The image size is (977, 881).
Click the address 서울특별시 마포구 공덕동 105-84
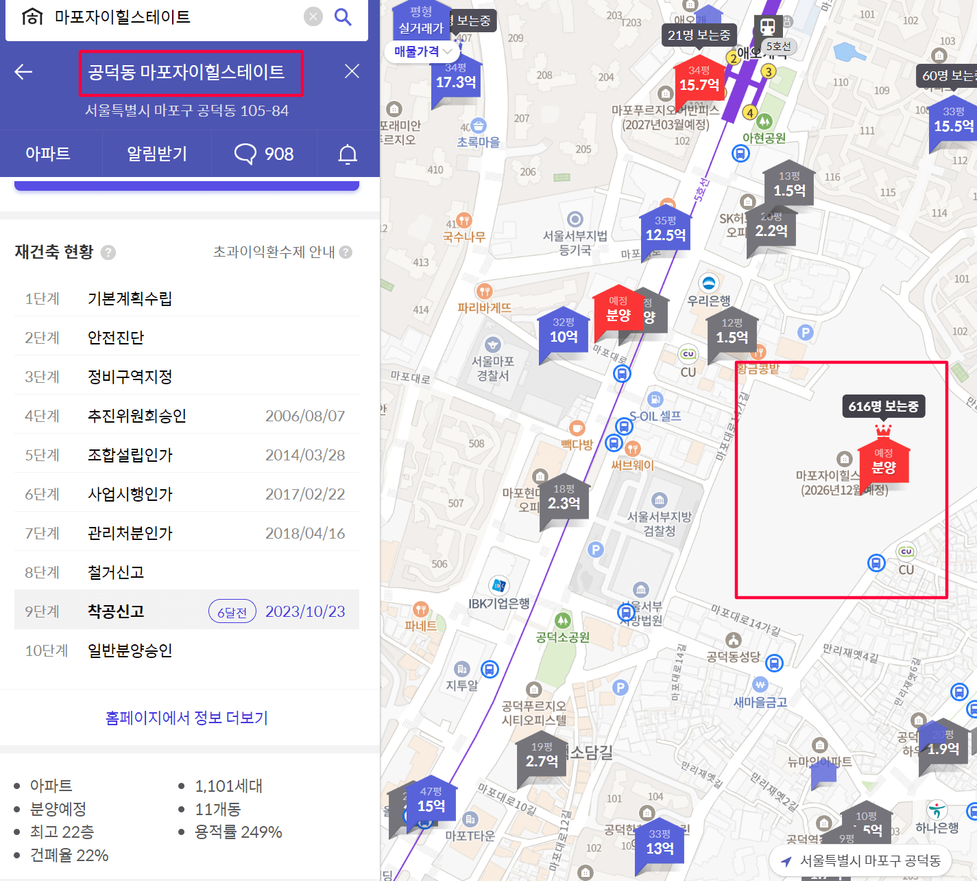coord(186,110)
